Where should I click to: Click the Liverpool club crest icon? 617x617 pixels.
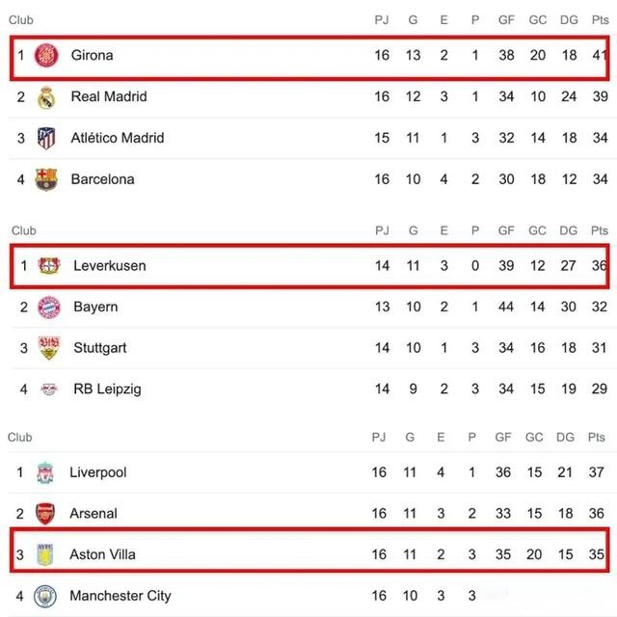tap(45, 472)
